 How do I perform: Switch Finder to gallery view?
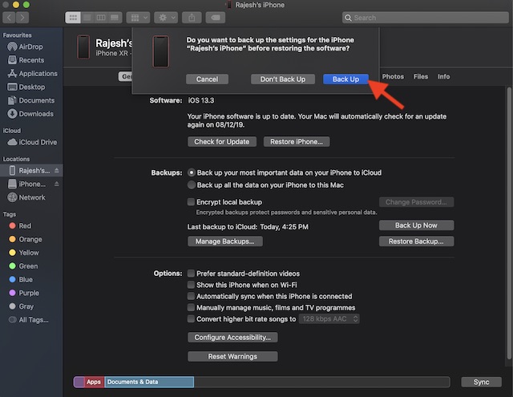coord(115,18)
